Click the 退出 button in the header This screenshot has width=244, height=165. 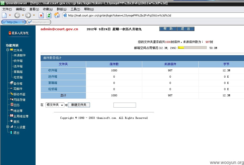point(185,29)
